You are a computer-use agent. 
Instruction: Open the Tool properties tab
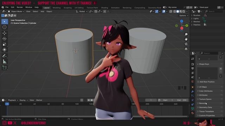click(193, 59)
